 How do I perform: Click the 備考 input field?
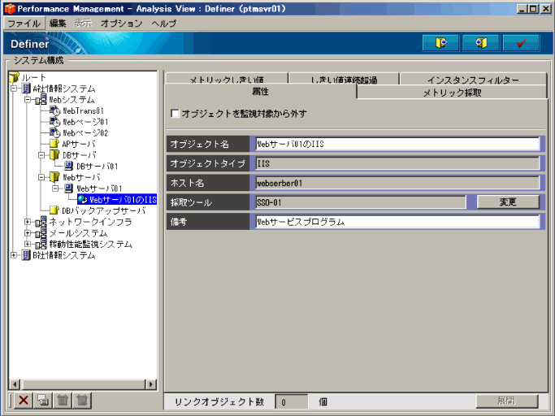pos(397,222)
